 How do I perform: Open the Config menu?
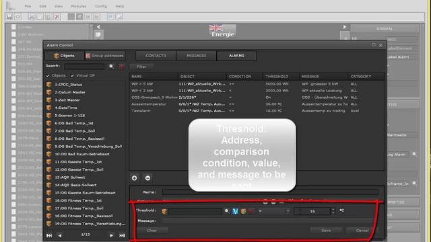(x=101, y=6)
